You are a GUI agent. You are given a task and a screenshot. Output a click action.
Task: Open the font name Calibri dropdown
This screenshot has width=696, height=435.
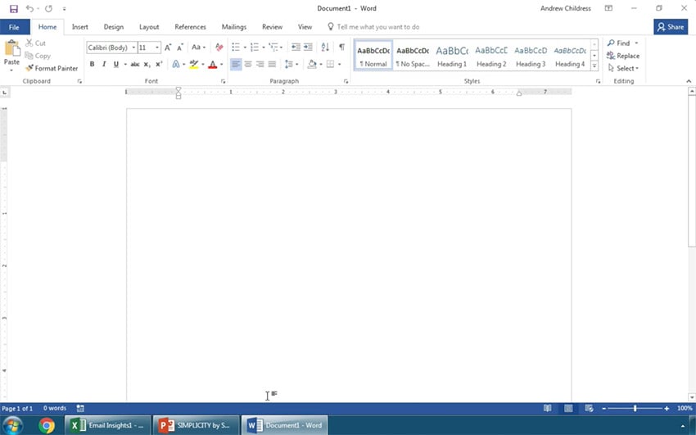coord(133,48)
